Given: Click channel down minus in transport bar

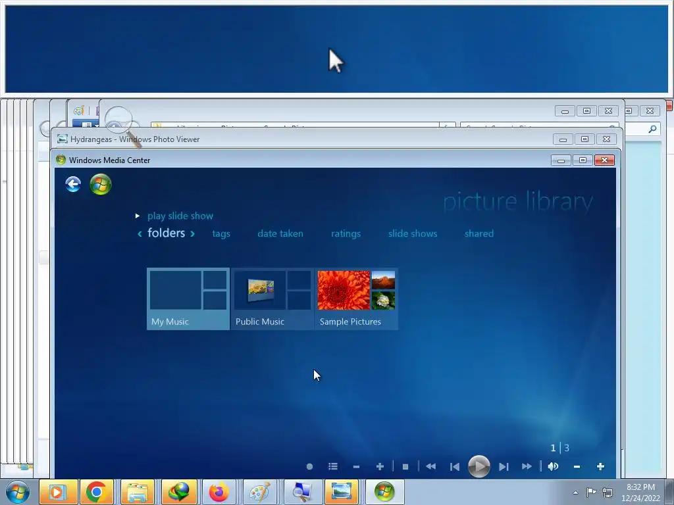Looking at the screenshot, I should [356, 466].
